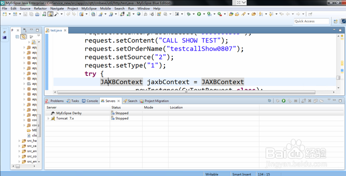346x176 pixels.
Task: Click the Open Web Browser globe icon
Action: pos(139,14)
